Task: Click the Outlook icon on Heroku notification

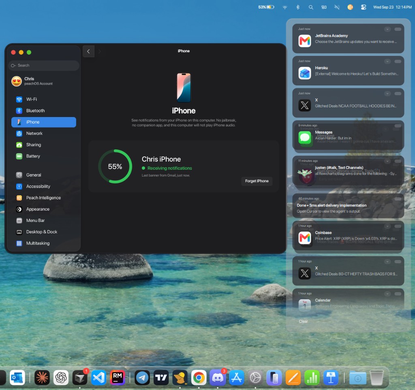Action: 305,73
